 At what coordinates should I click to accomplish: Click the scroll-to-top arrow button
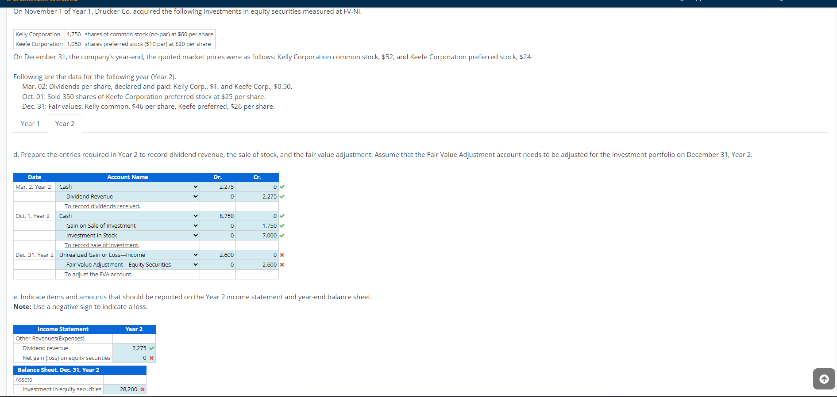click(x=824, y=379)
